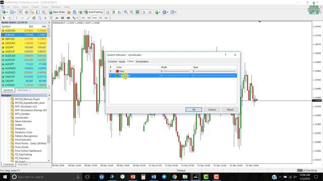This screenshot has height=181, width=323.
Task: Switch chart to M15 timeframe
Action: point(94,18)
